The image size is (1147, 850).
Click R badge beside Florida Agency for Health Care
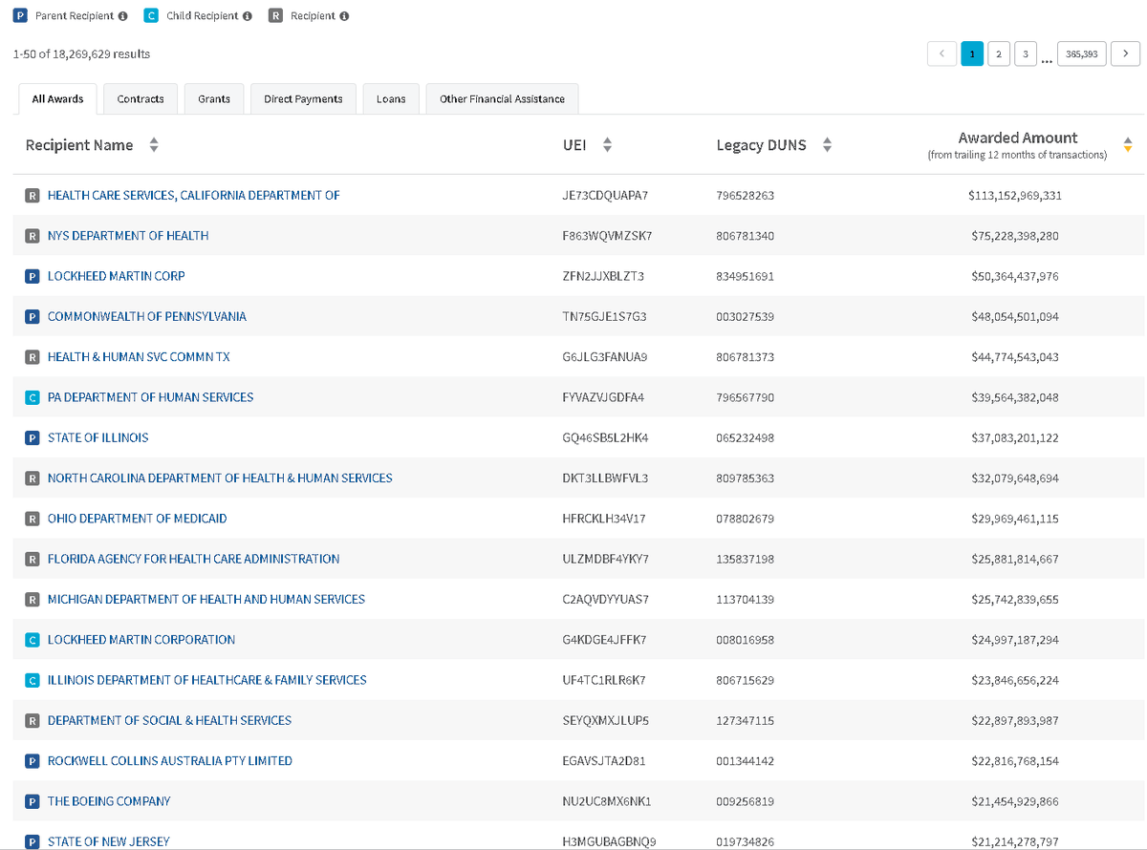(32, 559)
